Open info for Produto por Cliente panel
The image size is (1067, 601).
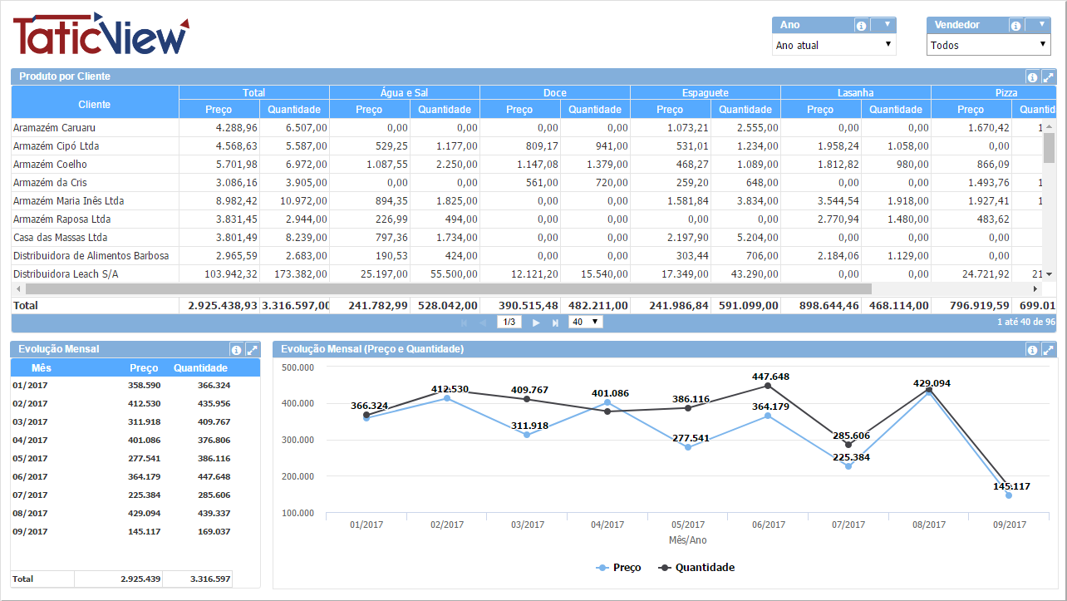(1032, 77)
